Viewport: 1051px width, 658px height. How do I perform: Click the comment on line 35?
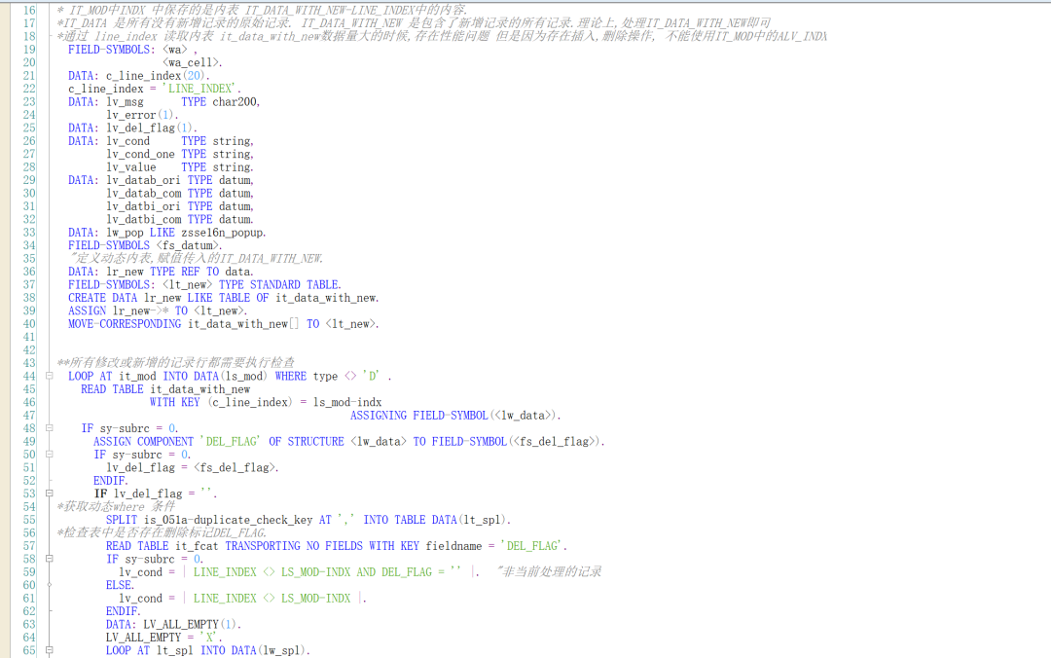tap(196, 259)
